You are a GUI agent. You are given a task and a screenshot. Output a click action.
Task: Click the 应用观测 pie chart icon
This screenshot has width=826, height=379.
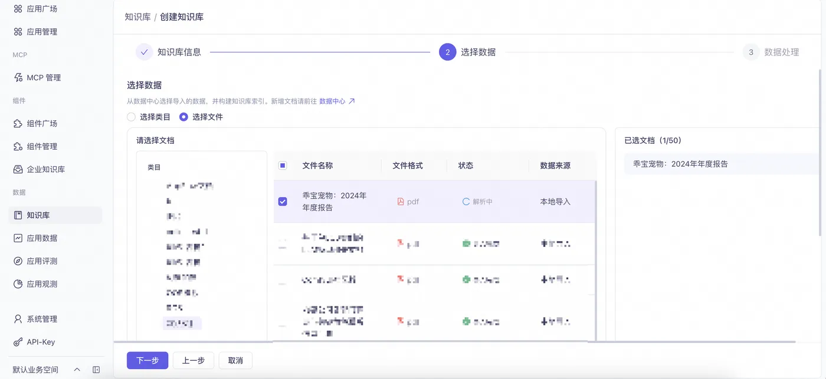point(18,284)
